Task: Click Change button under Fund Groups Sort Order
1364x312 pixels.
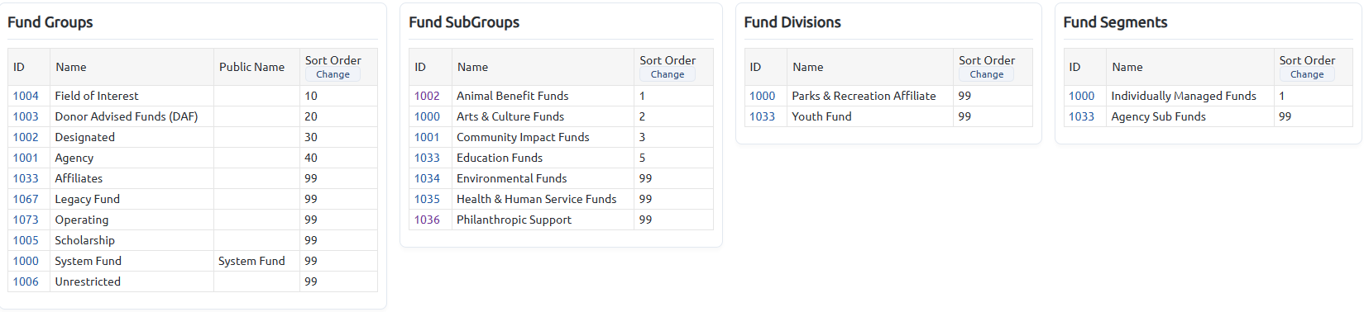Action: click(x=333, y=74)
